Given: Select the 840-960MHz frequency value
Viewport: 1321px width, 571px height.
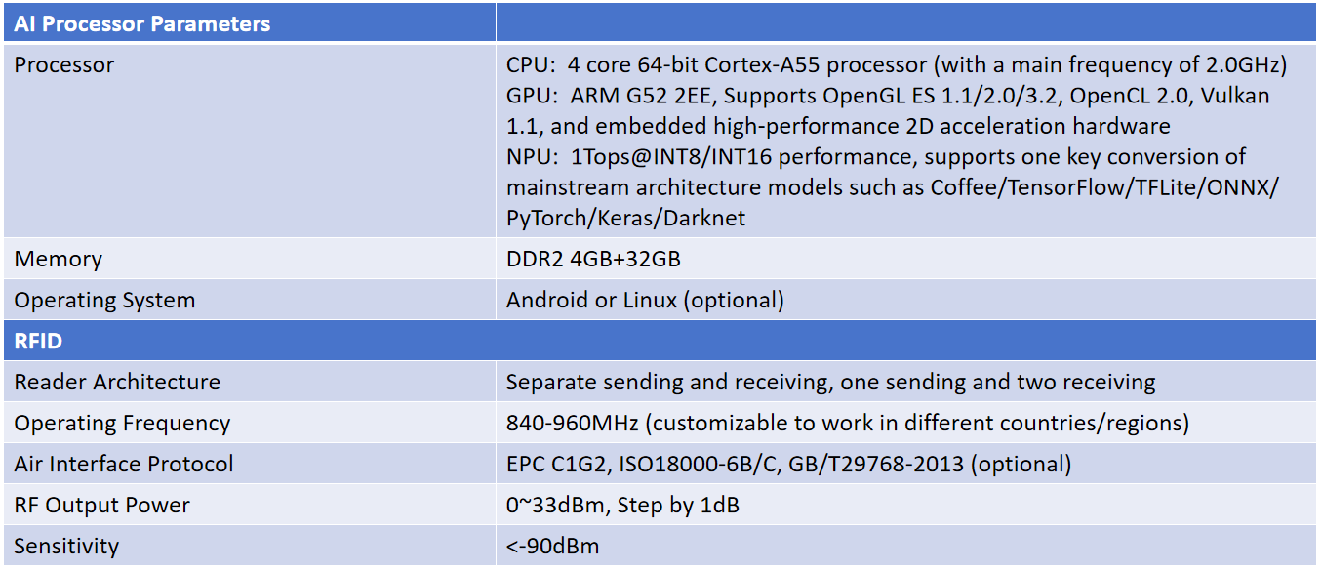Looking at the screenshot, I should coord(848,424).
